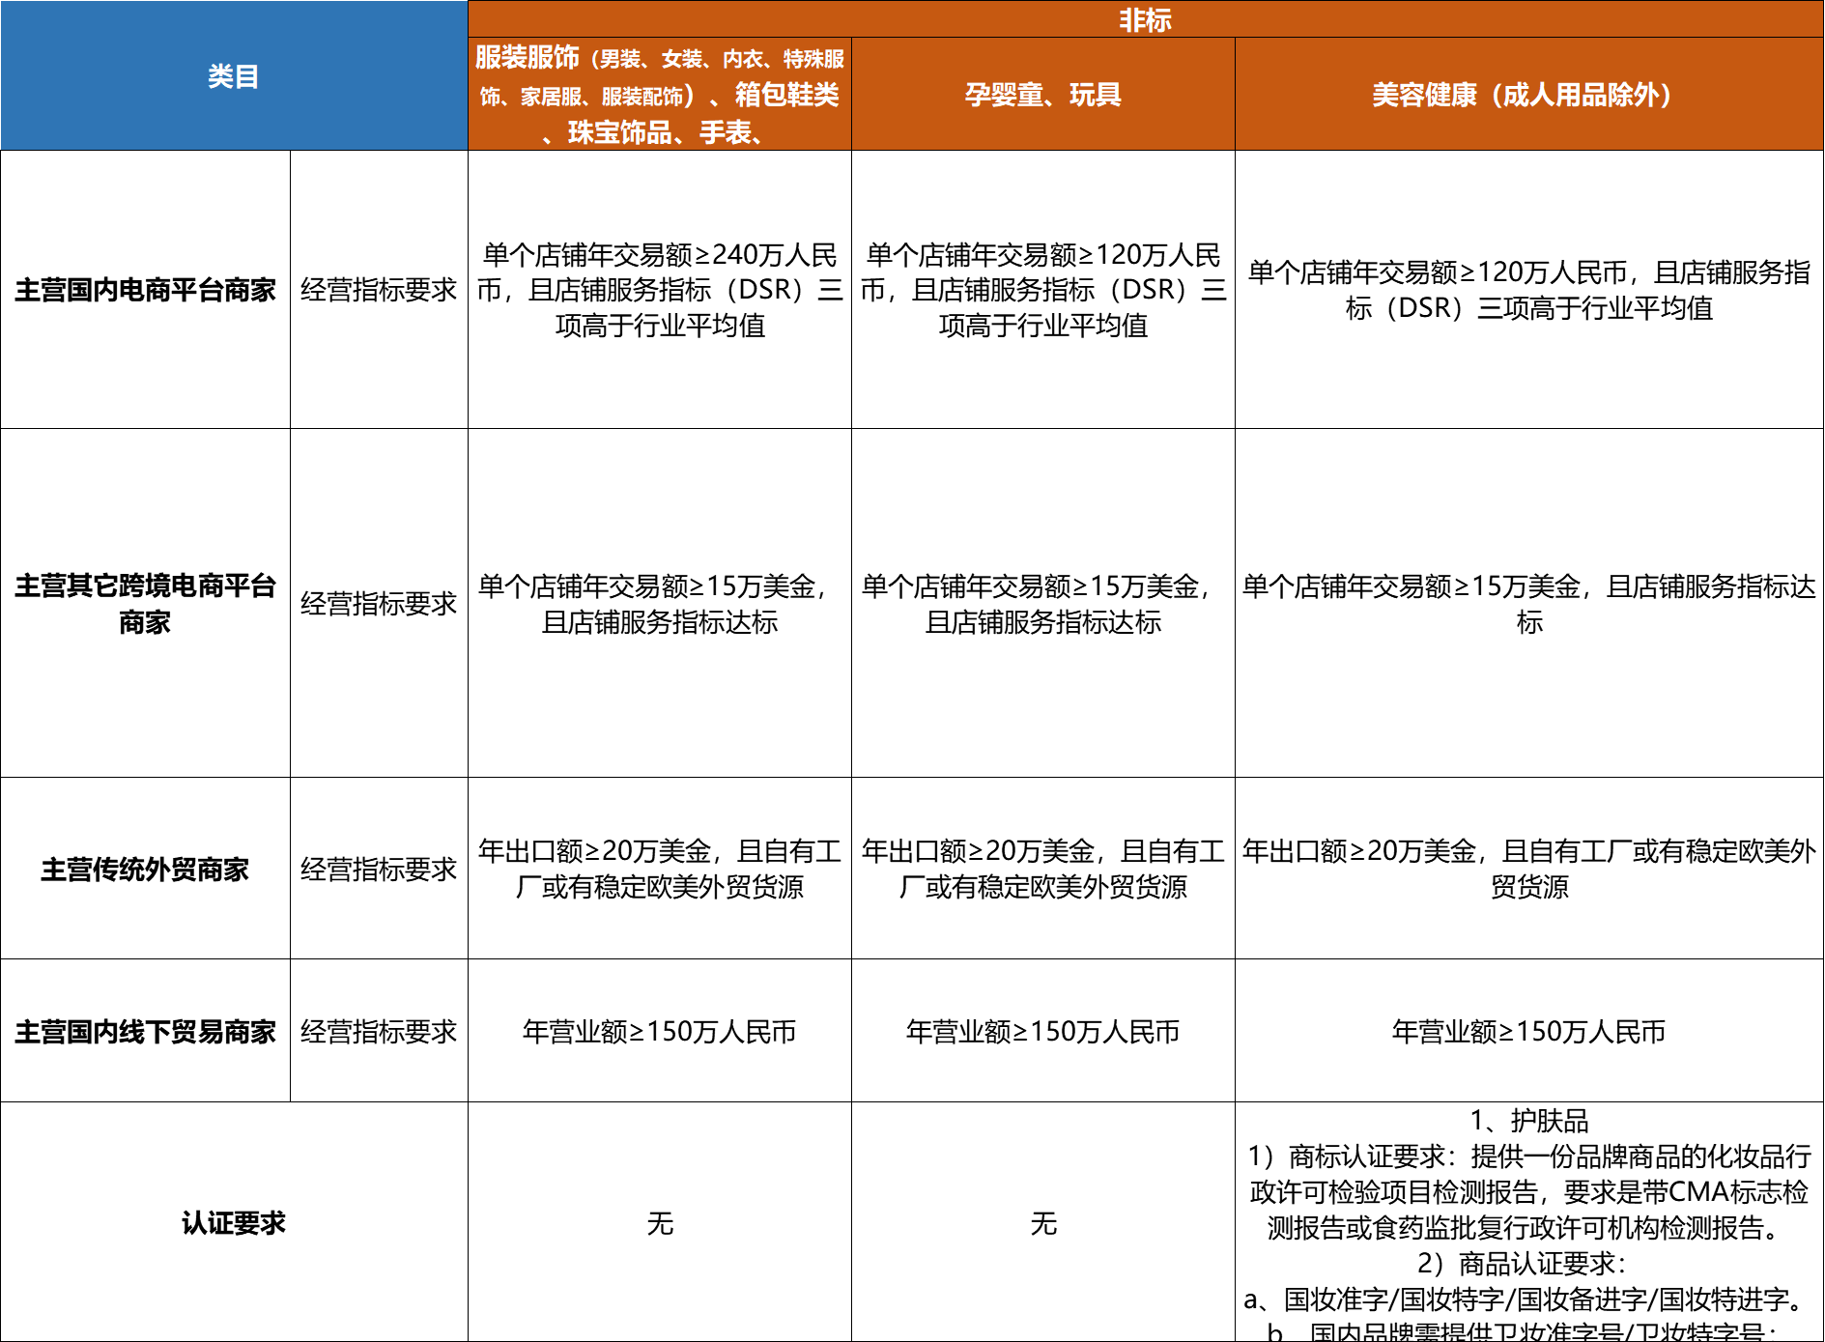The width and height of the screenshot is (1825, 1342).
Task: Click 无 in the 孕婴童 认证要求 cell
Action: [x=1043, y=1222]
